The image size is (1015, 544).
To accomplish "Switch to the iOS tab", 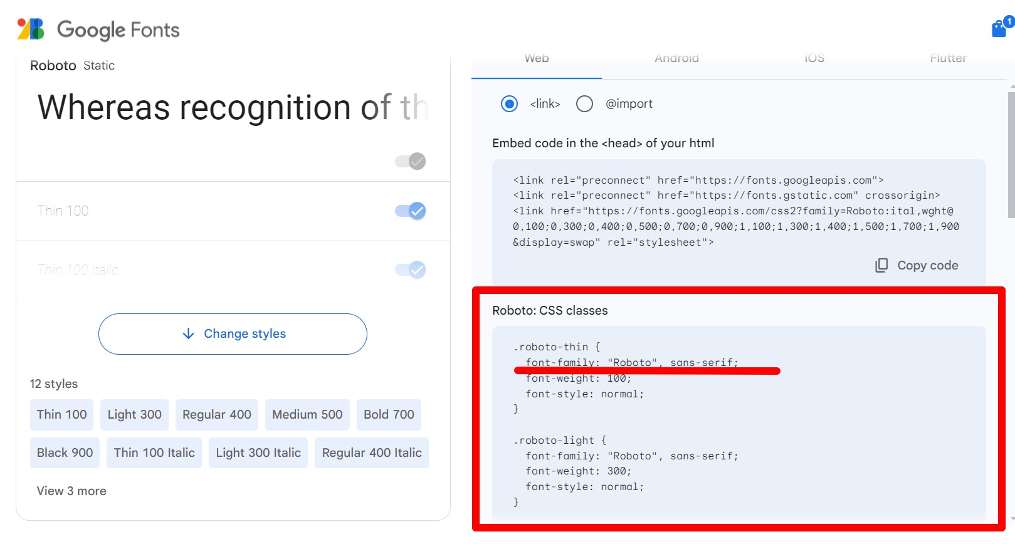I will pyautogui.click(x=814, y=58).
